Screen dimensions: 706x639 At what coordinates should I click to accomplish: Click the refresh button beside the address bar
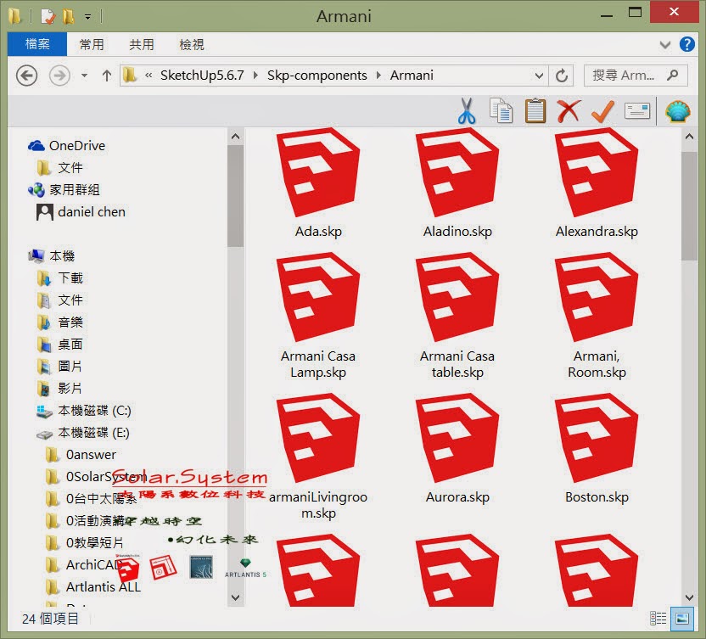[561, 76]
